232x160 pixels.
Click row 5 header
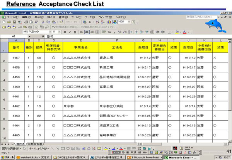[x=4, y=87]
